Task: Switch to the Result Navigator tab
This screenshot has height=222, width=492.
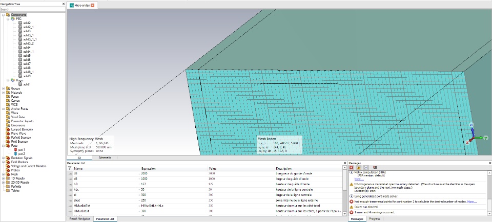Action: coord(80,219)
